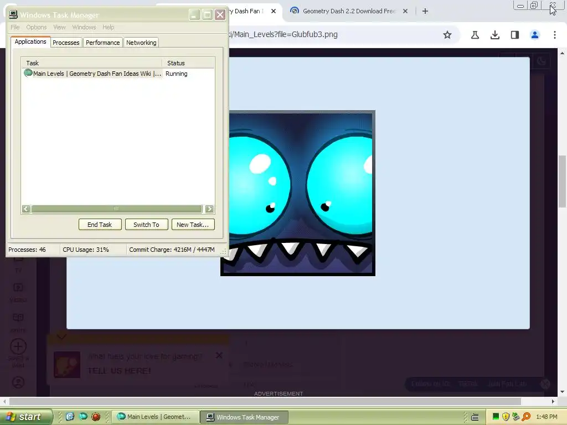The image size is (567, 425).
Task: Click the page vertical scrollbar thumb
Action: pos(563,182)
